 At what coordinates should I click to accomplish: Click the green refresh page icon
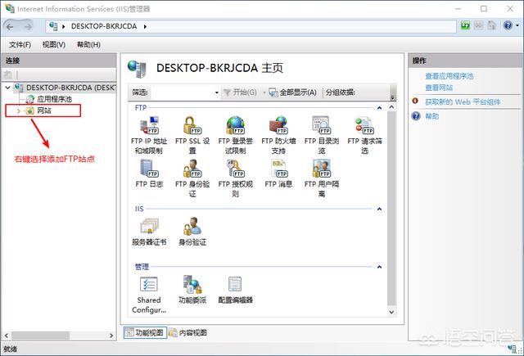point(465,25)
